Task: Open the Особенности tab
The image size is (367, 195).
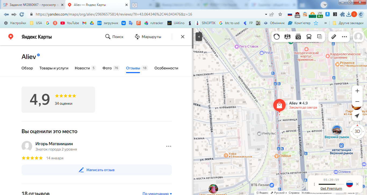Action: pos(166,68)
